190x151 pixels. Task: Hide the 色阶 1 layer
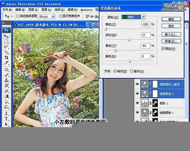[137, 103]
